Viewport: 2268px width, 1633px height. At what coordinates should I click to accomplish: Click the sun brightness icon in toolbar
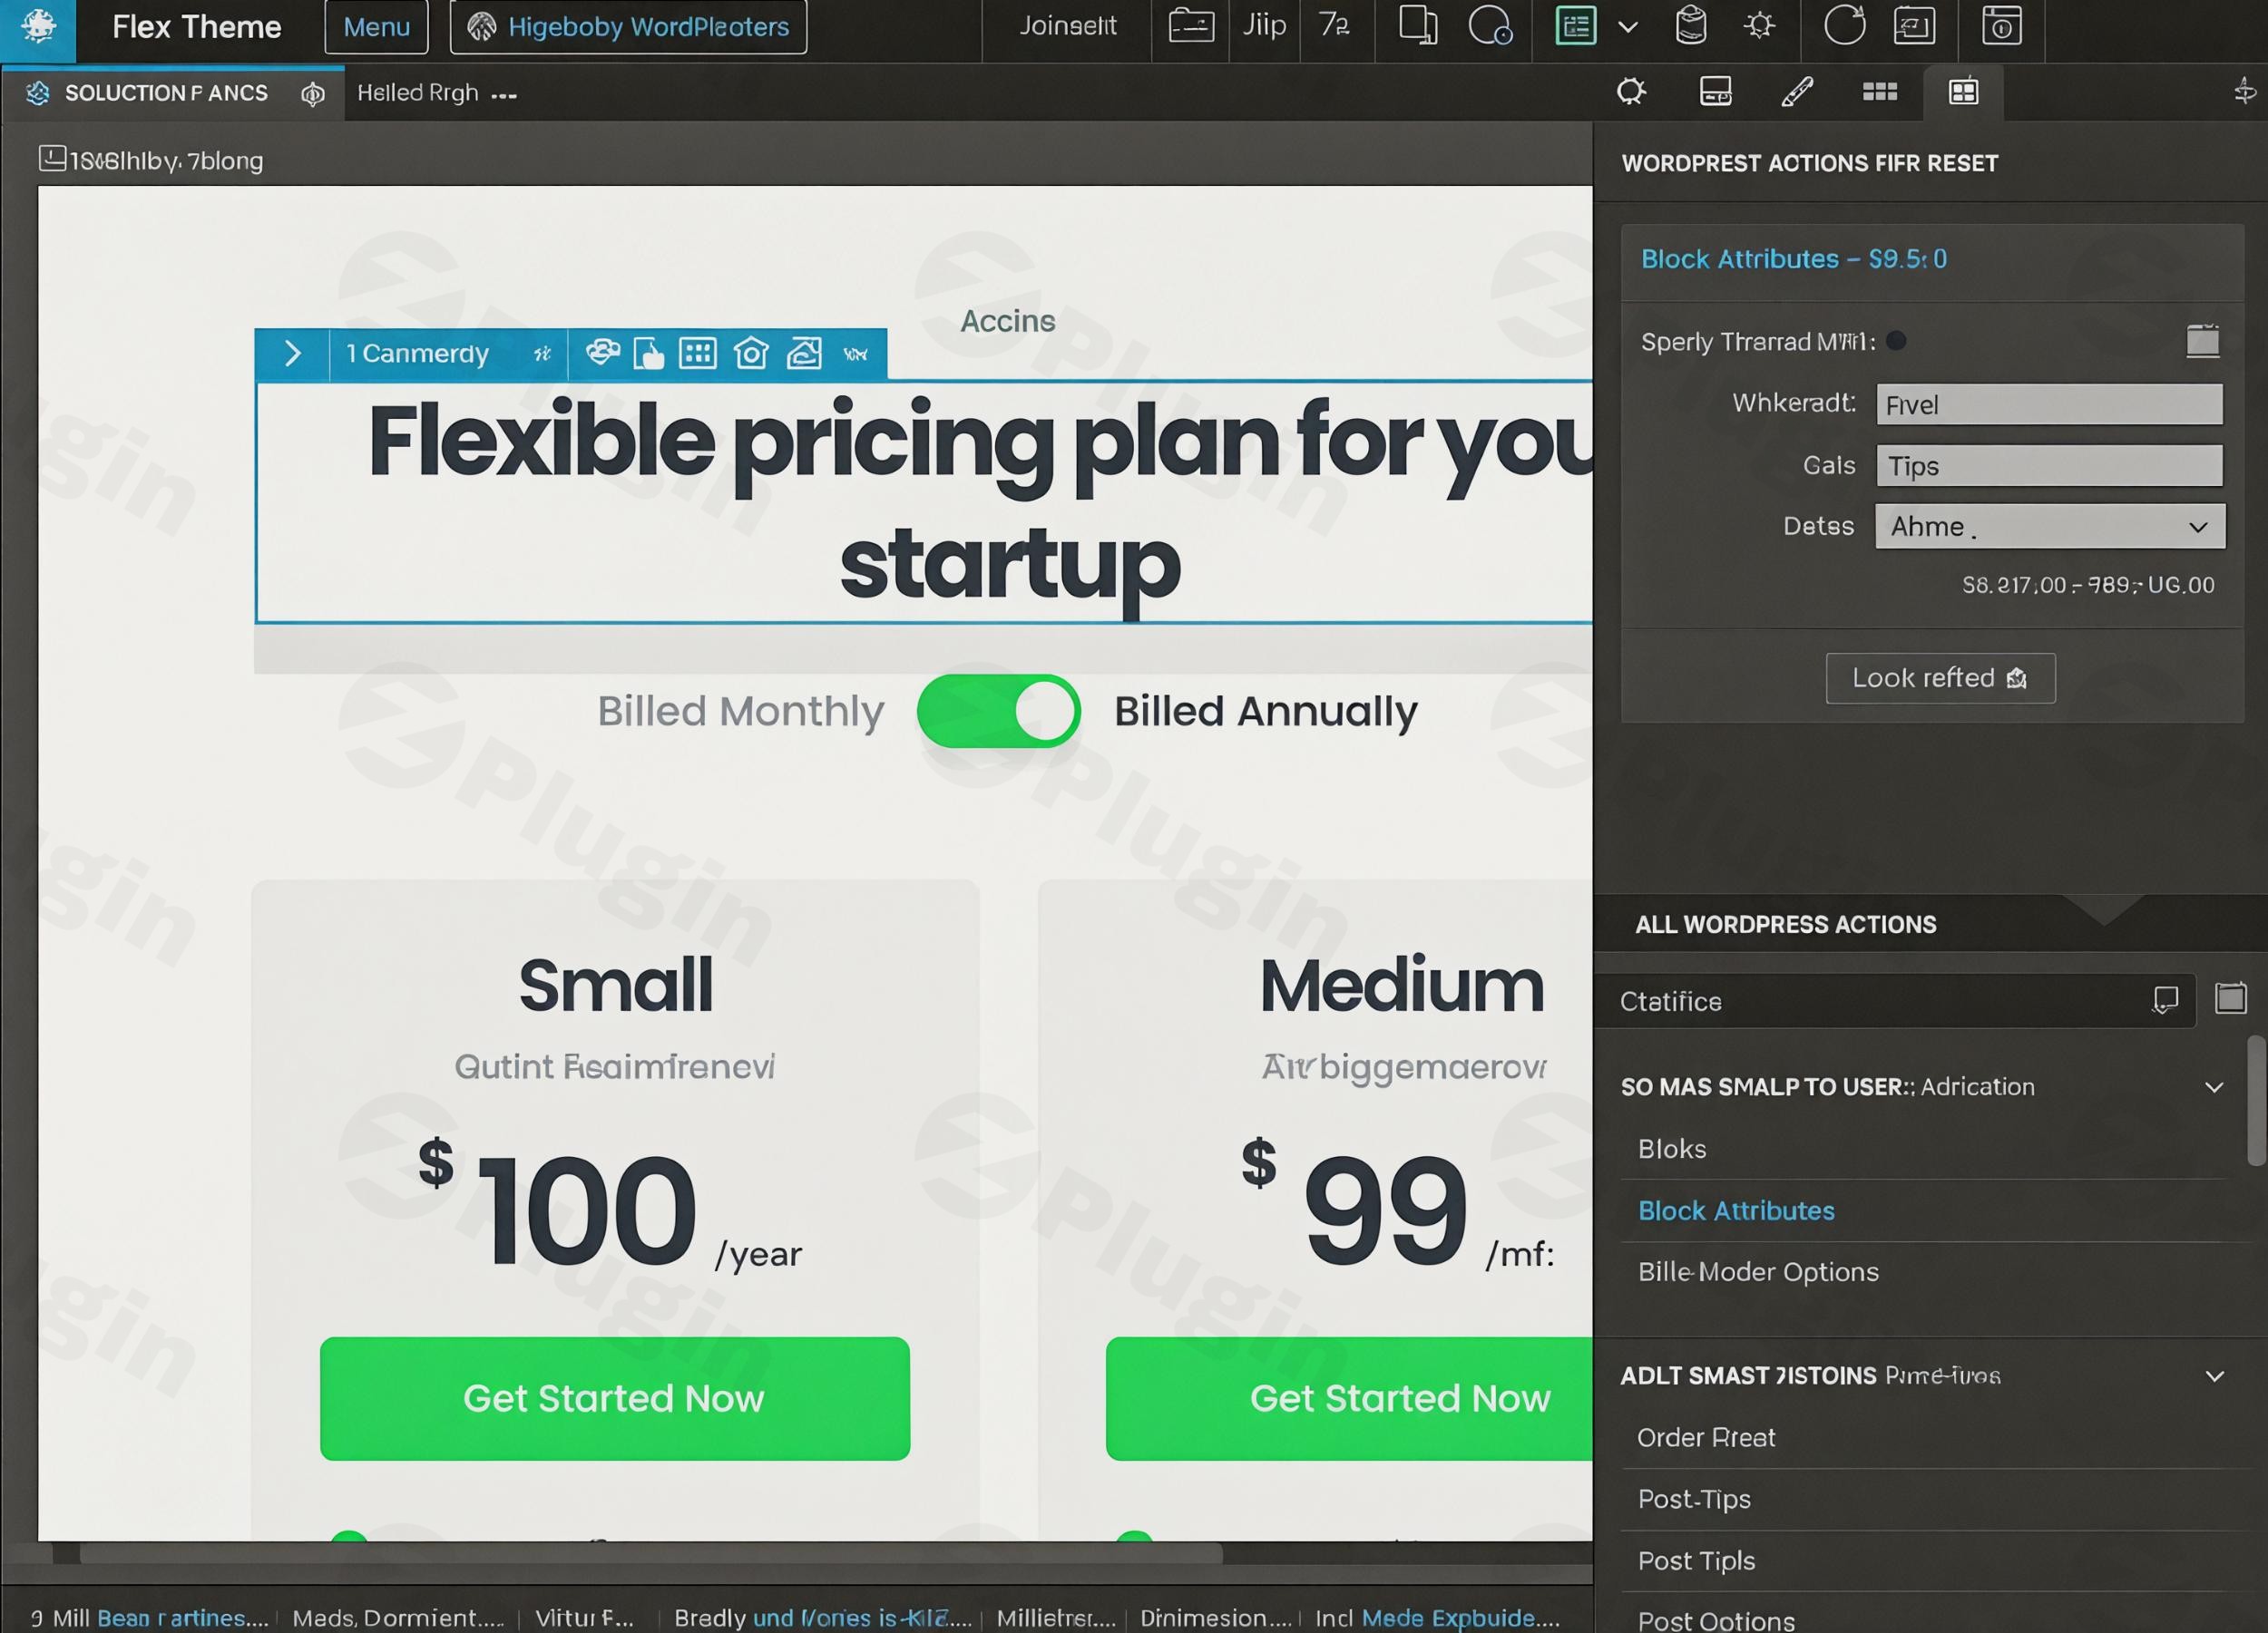1759,26
